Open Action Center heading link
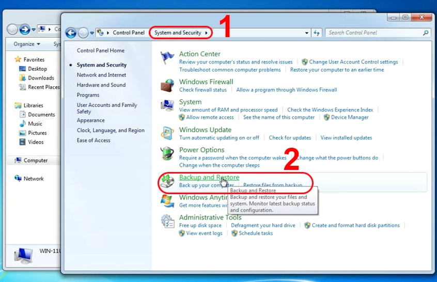This screenshot has height=282, width=437. point(199,54)
